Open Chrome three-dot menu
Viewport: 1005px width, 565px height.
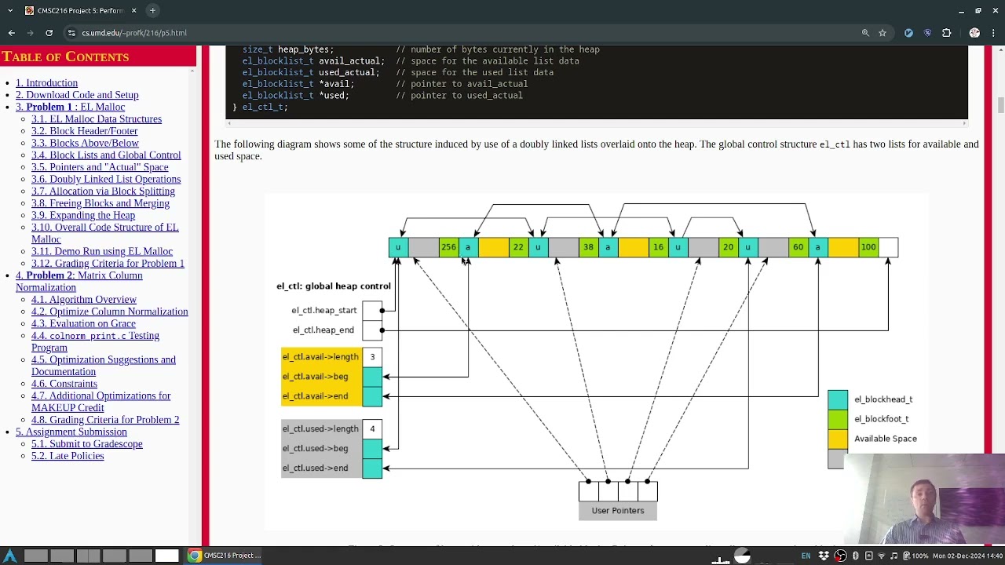tap(993, 33)
